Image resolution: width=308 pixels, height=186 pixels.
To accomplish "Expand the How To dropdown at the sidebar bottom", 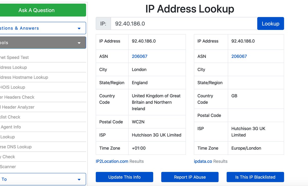I will click(43, 179).
